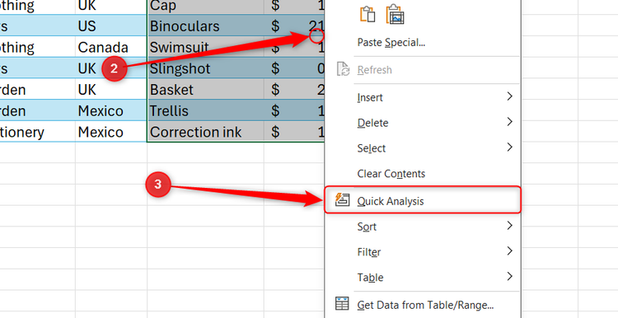Select the US cell
This screenshot has width=618, height=318.
[x=111, y=26]
